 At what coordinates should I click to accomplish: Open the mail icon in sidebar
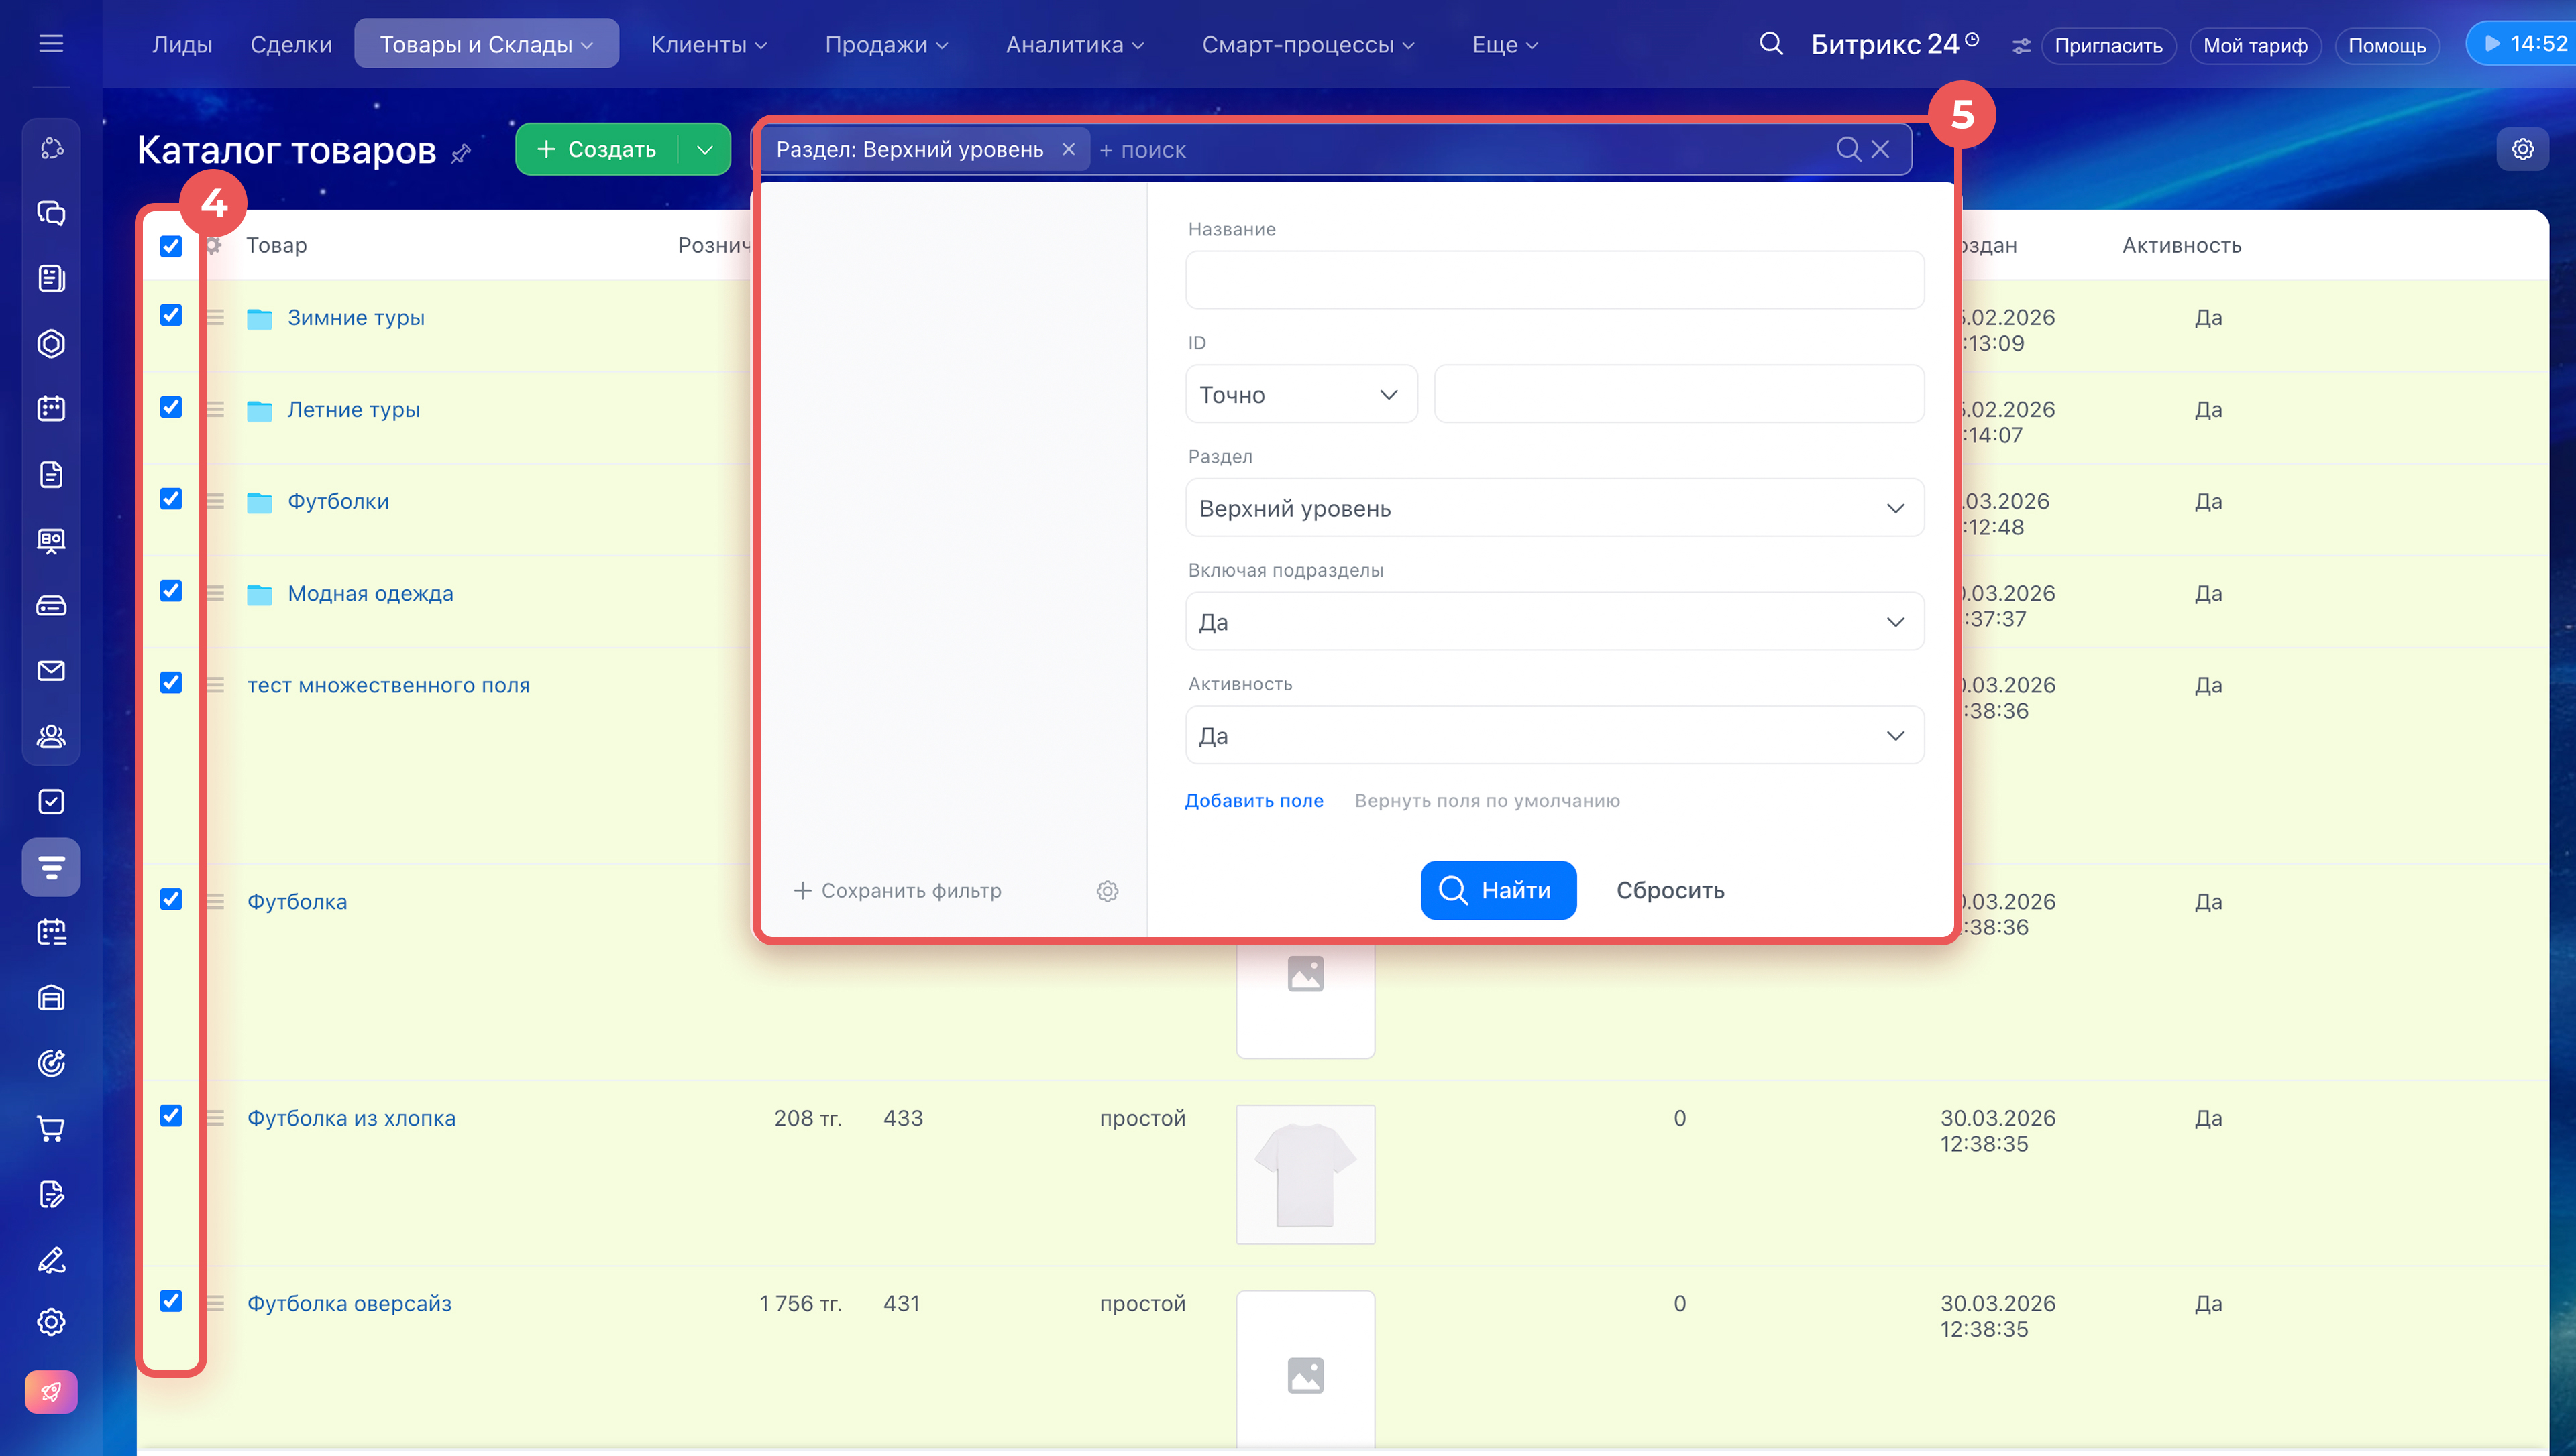point(51,670)
